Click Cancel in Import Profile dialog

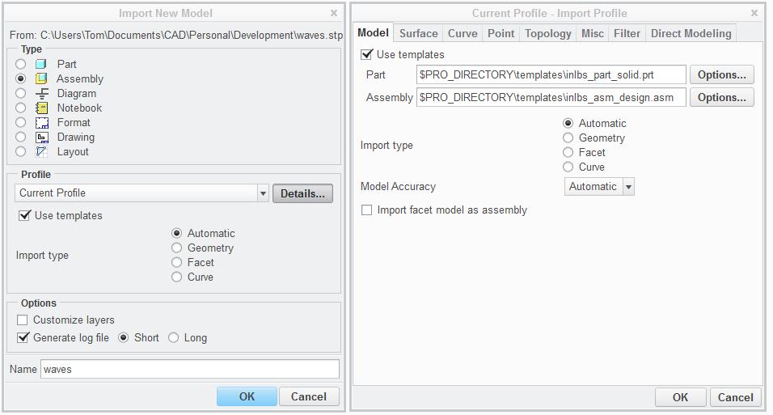tap(736, 397)
